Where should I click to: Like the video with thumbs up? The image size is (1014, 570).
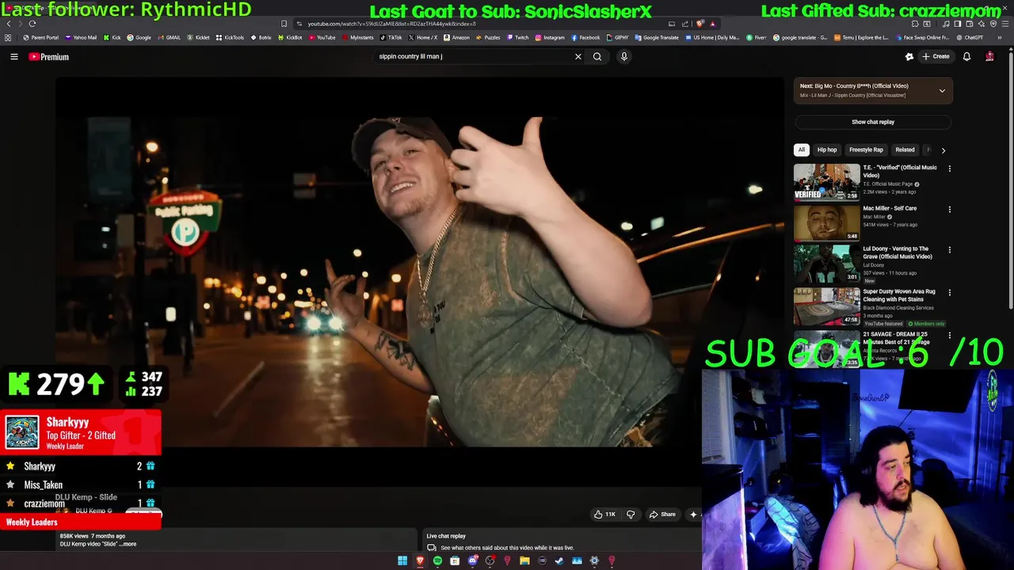(605, 515)
